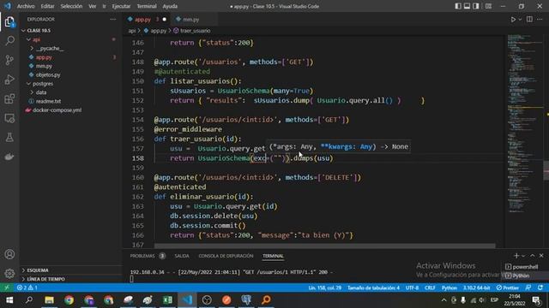Open Excel from the Windows taskbar

[167, 299]
